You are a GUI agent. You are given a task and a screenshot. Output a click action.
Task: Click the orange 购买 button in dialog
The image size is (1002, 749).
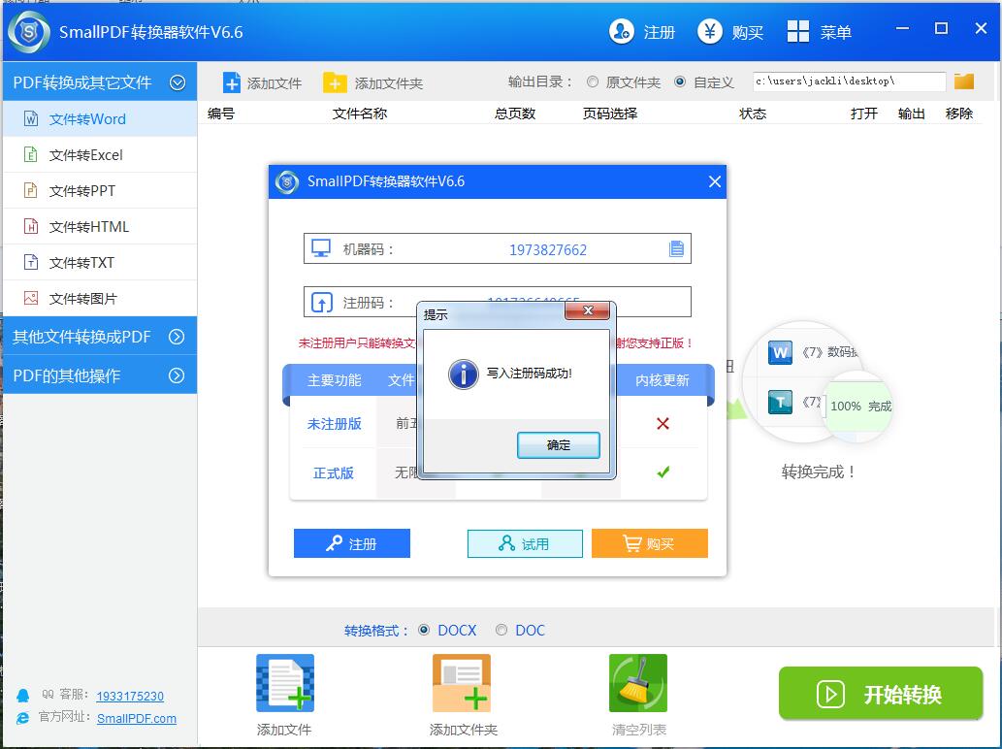[x=650, y=543]
